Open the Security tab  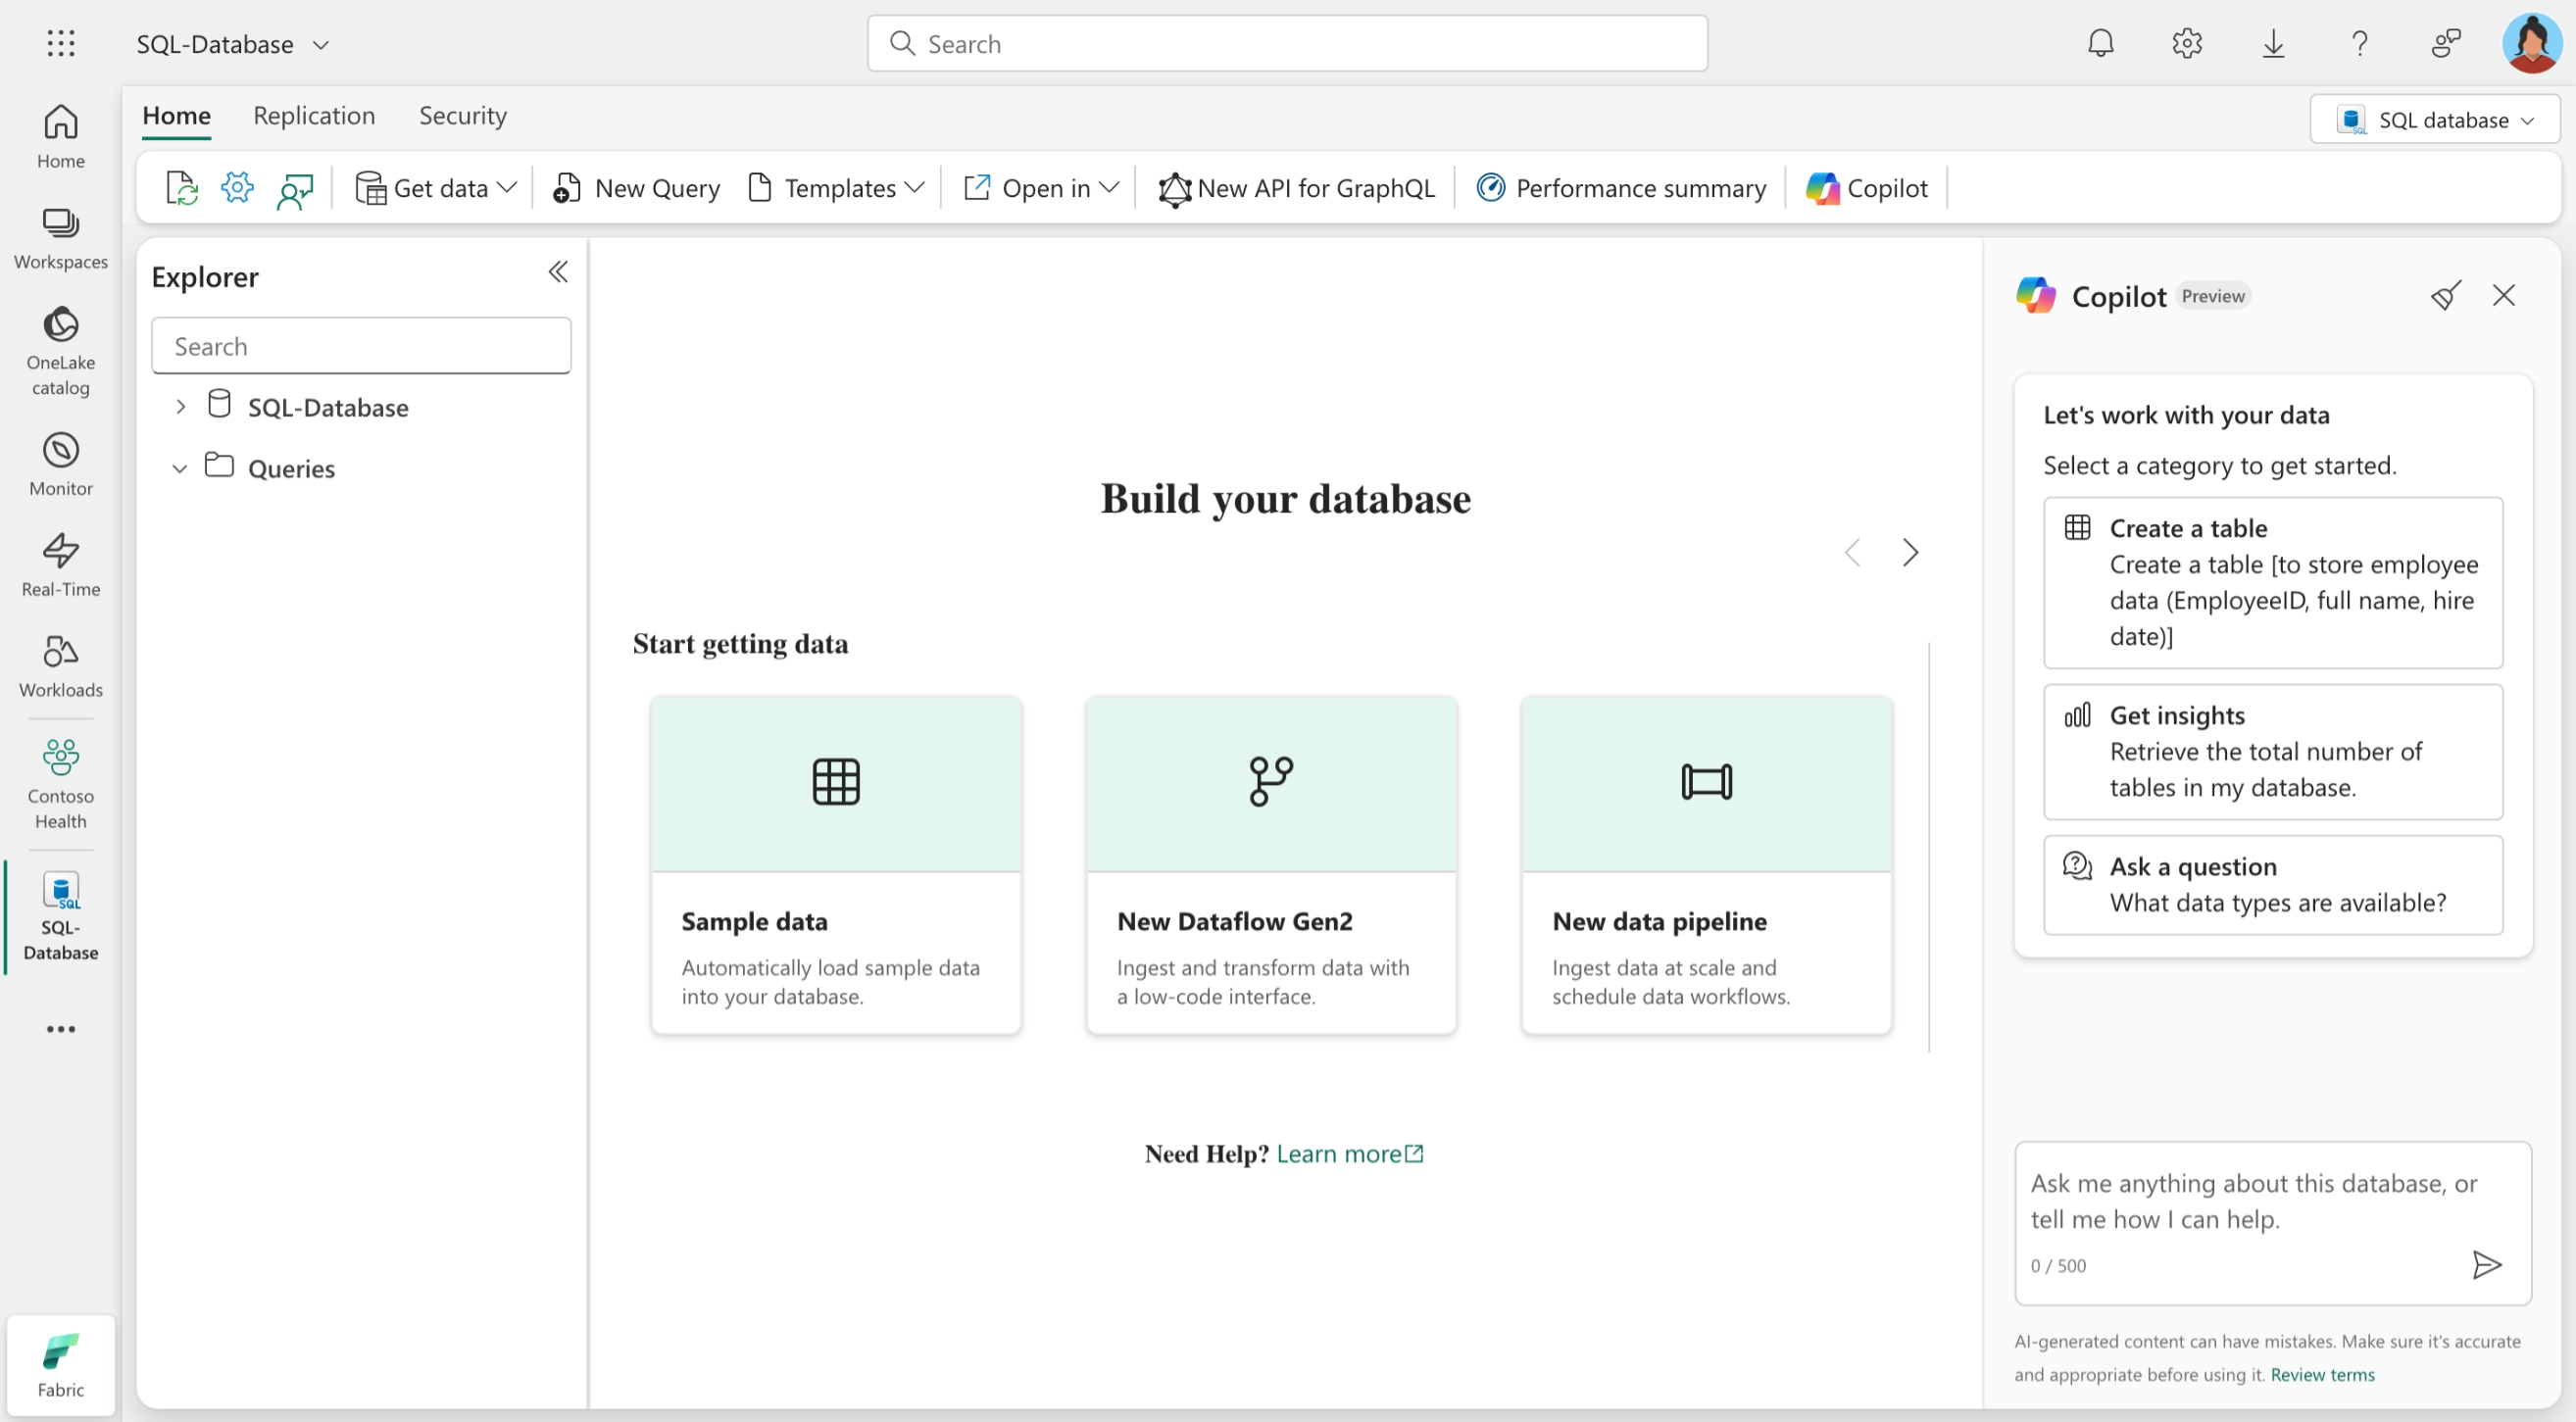(x=463, y=116)
